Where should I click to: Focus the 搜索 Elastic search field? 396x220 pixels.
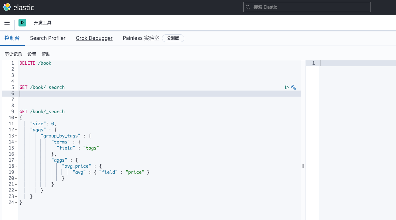(309, 7)
